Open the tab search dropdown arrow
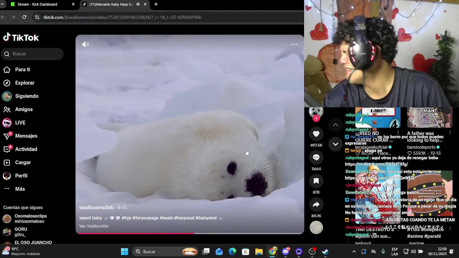Image resolution: width=459 pixels, height=258 pixels. tap(3, 4)
